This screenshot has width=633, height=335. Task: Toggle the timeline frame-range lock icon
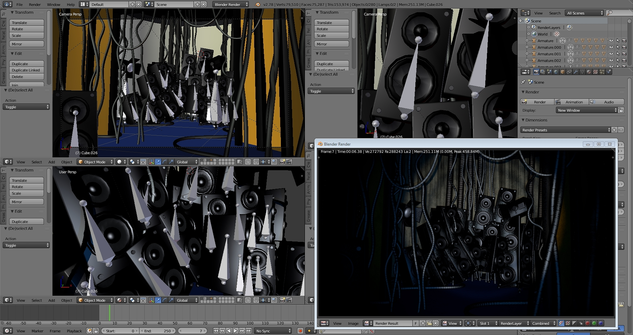96,331
